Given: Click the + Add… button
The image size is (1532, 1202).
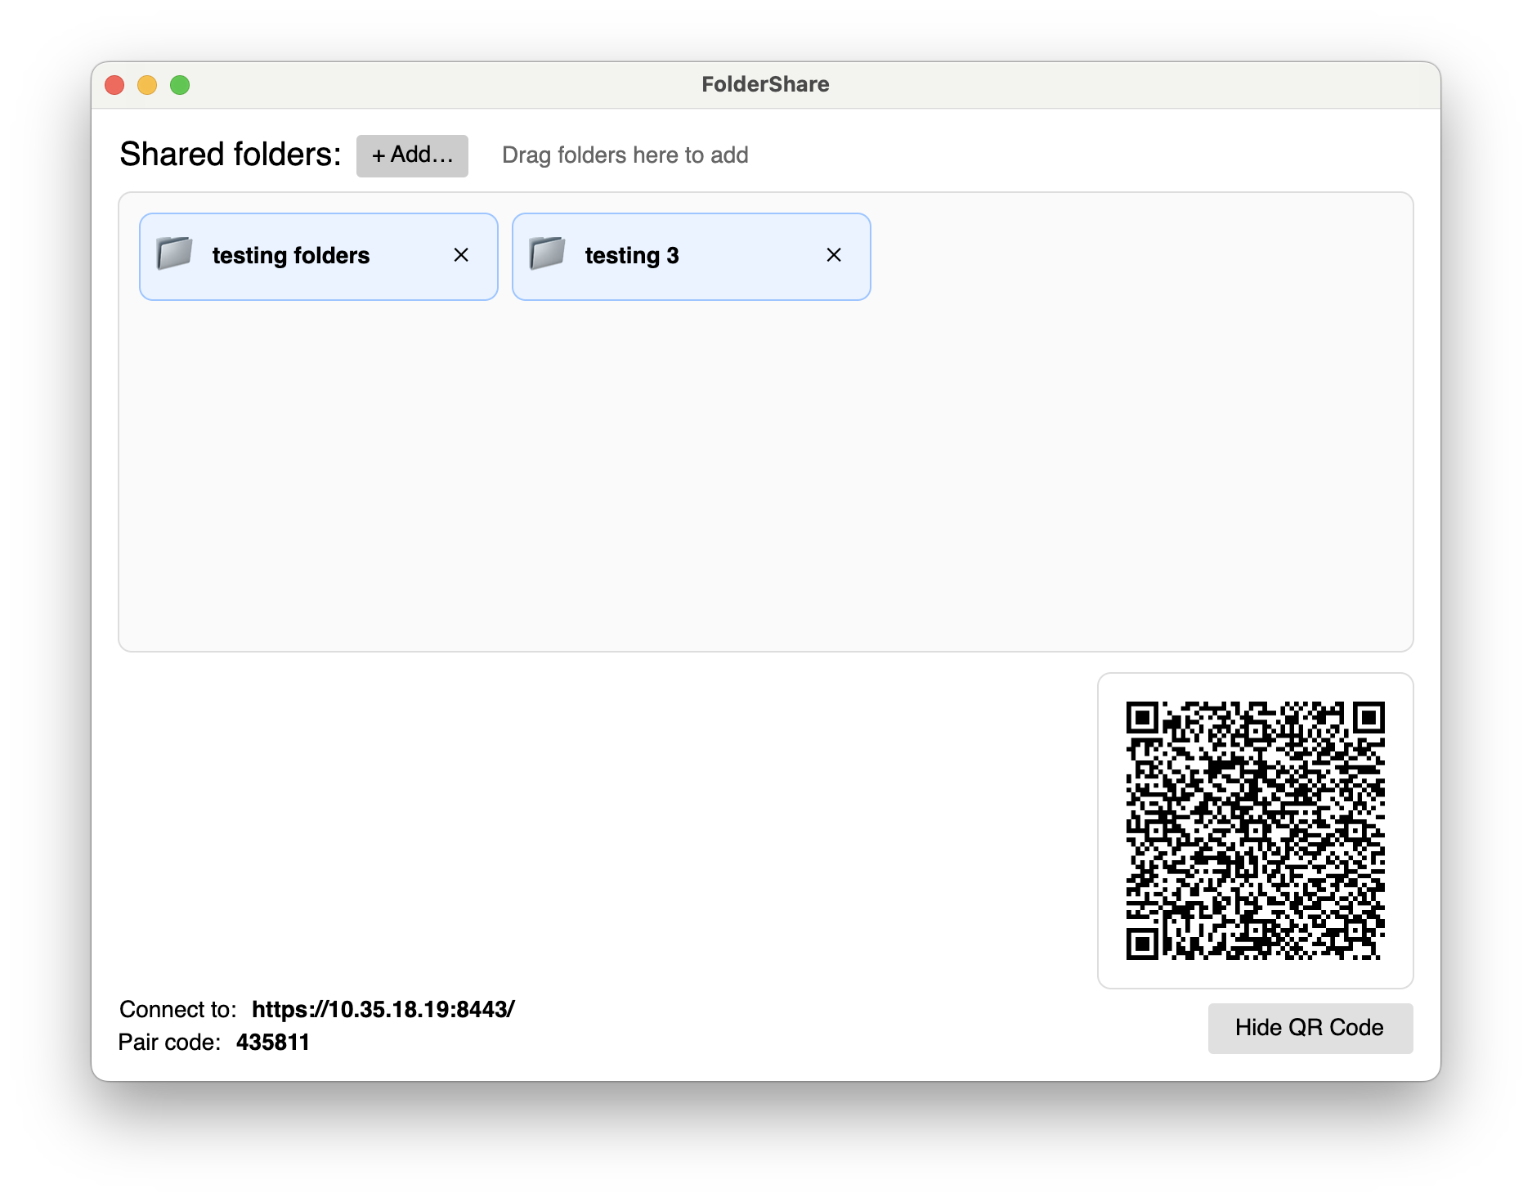Looking at the screenshot, I should tap(412, 155).
